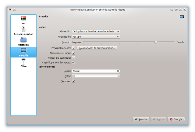Image resolution: width=195 pixels, height=132 pixels.
Task: Click Más opciones de previsualización button
Action: click(x=97, y=48)
